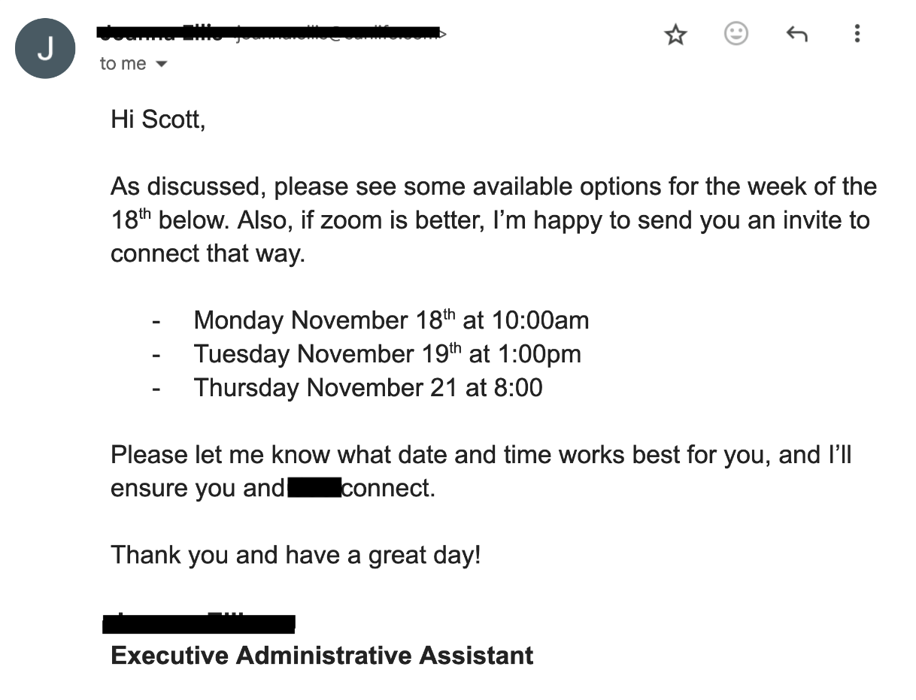Click the sender's round J avatar
The image size is (916, 700).
pos(45,49)
